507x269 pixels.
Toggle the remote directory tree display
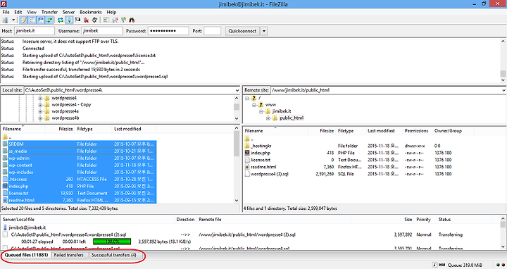[41, 20]
